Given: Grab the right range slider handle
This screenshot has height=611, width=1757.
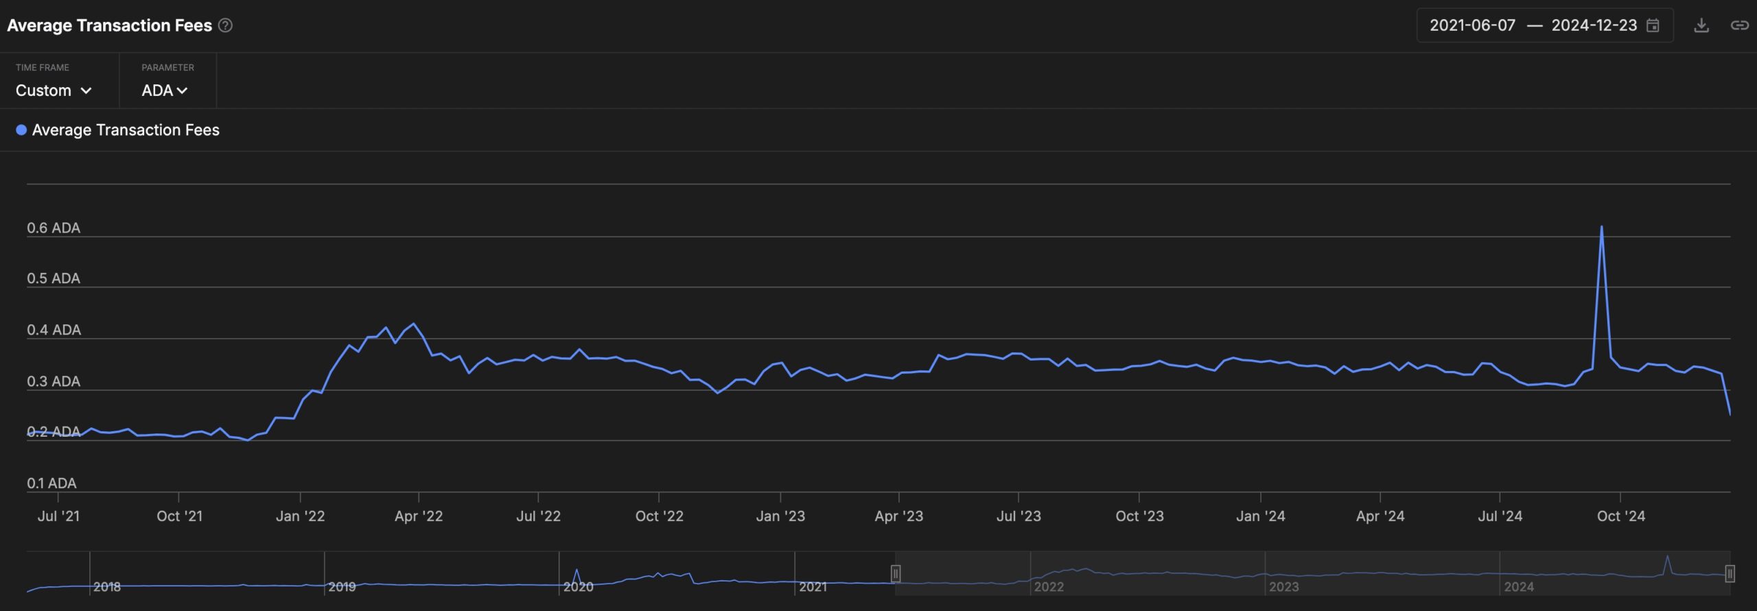Looking at the screenshot, I should tap(1730, 573).
